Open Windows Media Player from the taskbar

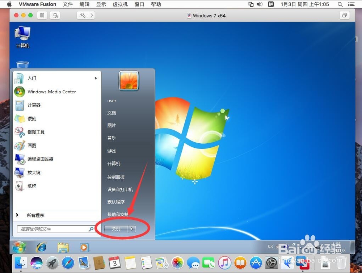tap(84, 247)
